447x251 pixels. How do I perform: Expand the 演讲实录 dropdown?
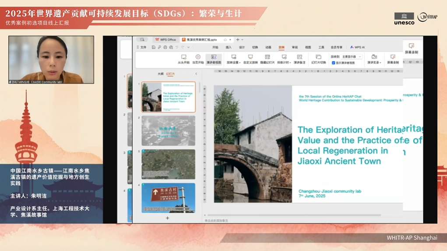point(380,63)
